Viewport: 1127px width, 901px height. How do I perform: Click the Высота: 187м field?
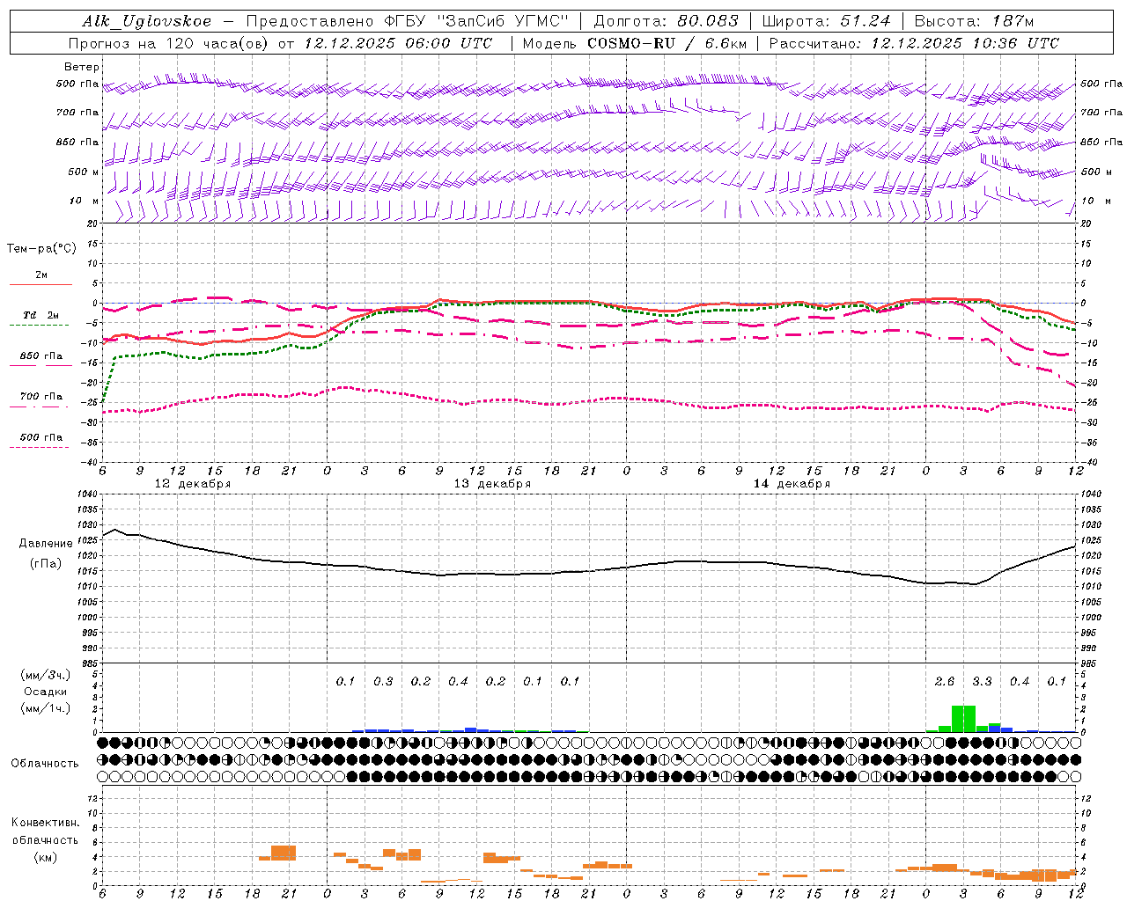click(974, 21)
